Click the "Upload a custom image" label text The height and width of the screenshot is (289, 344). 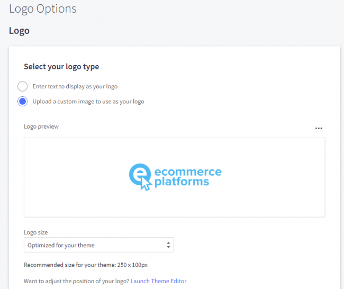point(88,101)
